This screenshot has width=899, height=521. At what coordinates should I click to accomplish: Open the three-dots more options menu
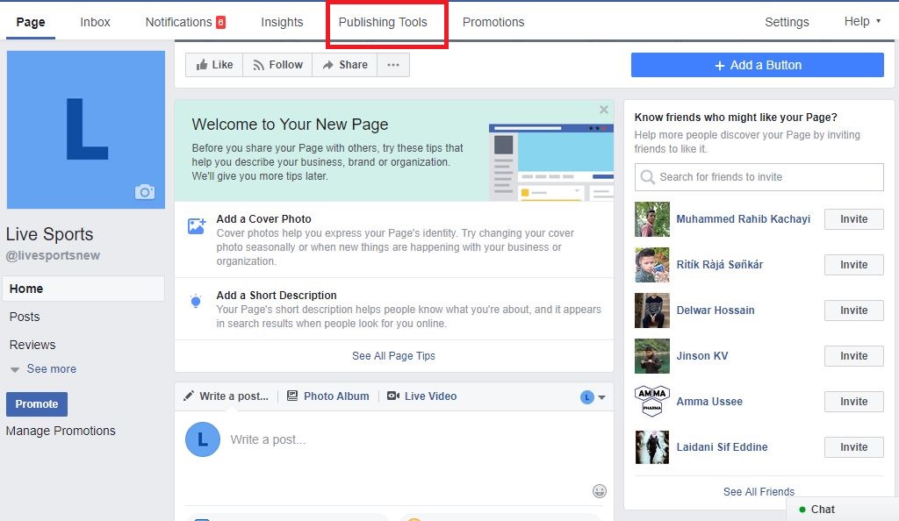(x=393, y=65)
